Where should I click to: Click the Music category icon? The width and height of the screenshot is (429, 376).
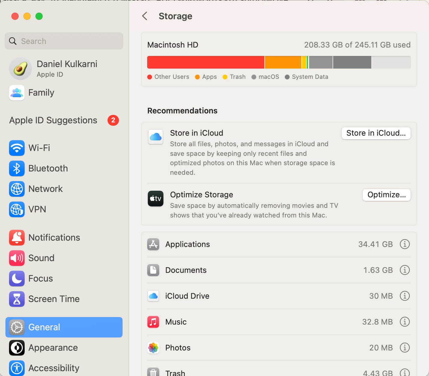tap(153, 322)
